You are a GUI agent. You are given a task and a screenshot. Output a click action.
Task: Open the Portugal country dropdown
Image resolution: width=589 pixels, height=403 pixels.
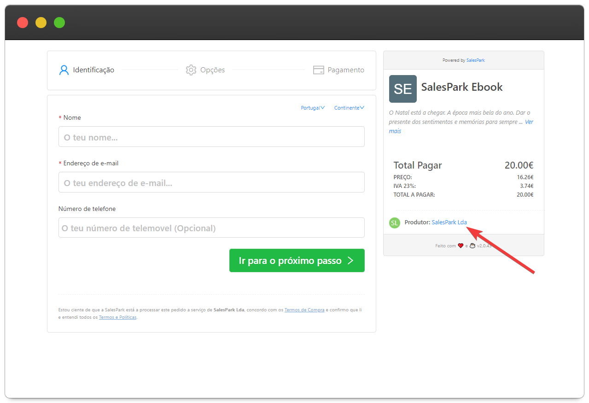(x=312, y=108)
